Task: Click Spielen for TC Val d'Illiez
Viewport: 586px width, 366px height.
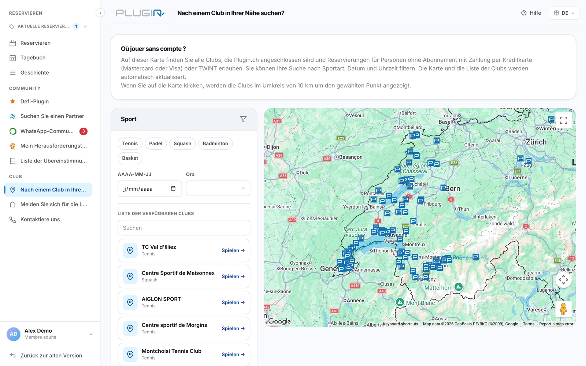Action: (233, 250)
